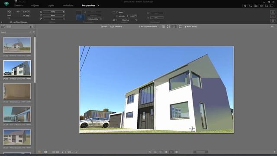Screen dimensions: 277x156
Task: Click the top rendering parameters panel button
Action: (x=273, y=12)
